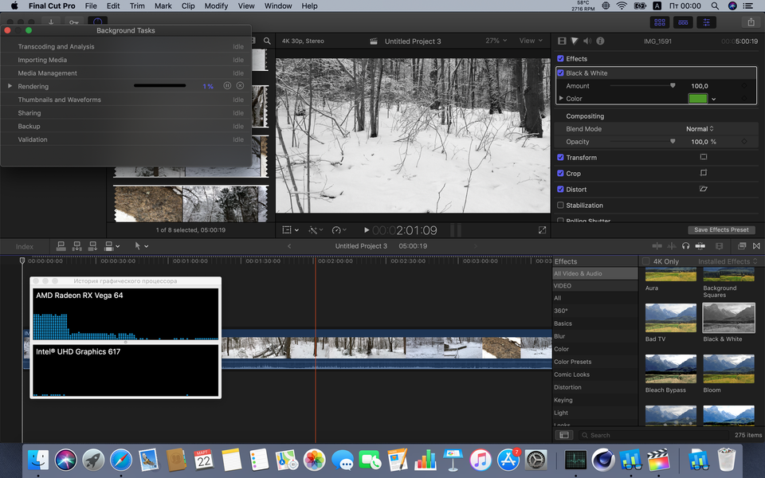
Task: Click the timeline Index button
Action: (x=25, y=246)
